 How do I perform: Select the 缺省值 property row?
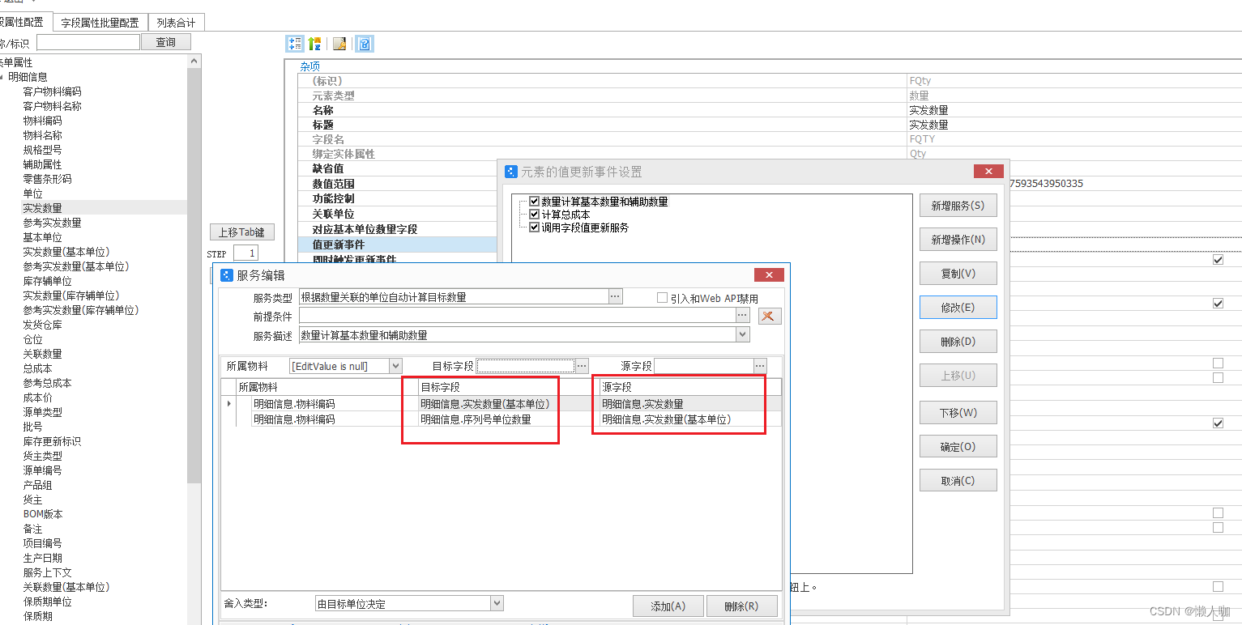pos(397,168)
